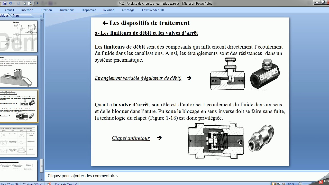Select the Festo flow regulator photo
329x185 pixels.
(265, 74)
